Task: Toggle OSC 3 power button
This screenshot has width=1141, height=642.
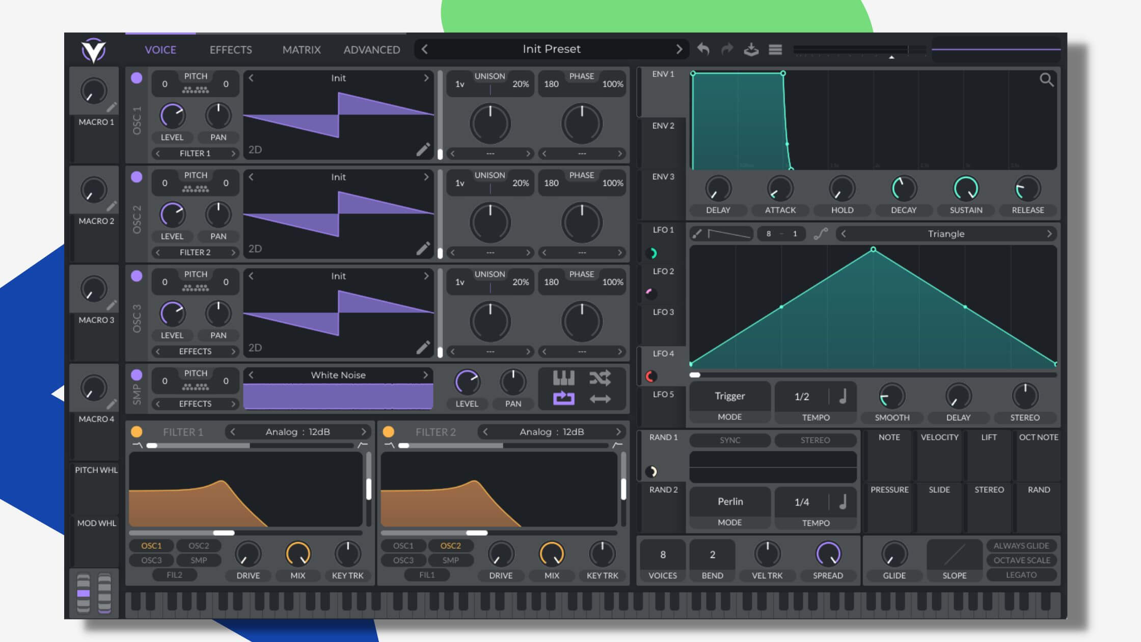Action: click(137, 276)
